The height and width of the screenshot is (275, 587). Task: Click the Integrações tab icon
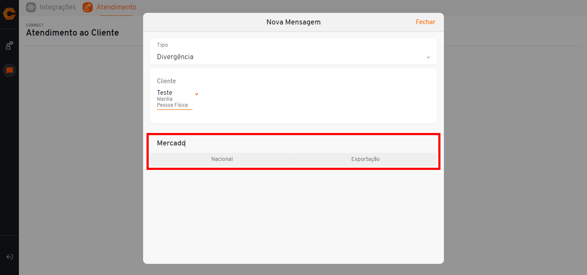(31, 7)
